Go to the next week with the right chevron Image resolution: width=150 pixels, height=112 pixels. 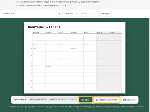pos(95,14)
